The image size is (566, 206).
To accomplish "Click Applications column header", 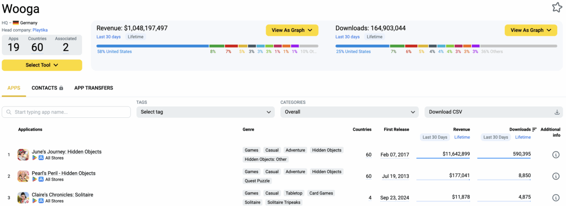I will coord(30,130).
